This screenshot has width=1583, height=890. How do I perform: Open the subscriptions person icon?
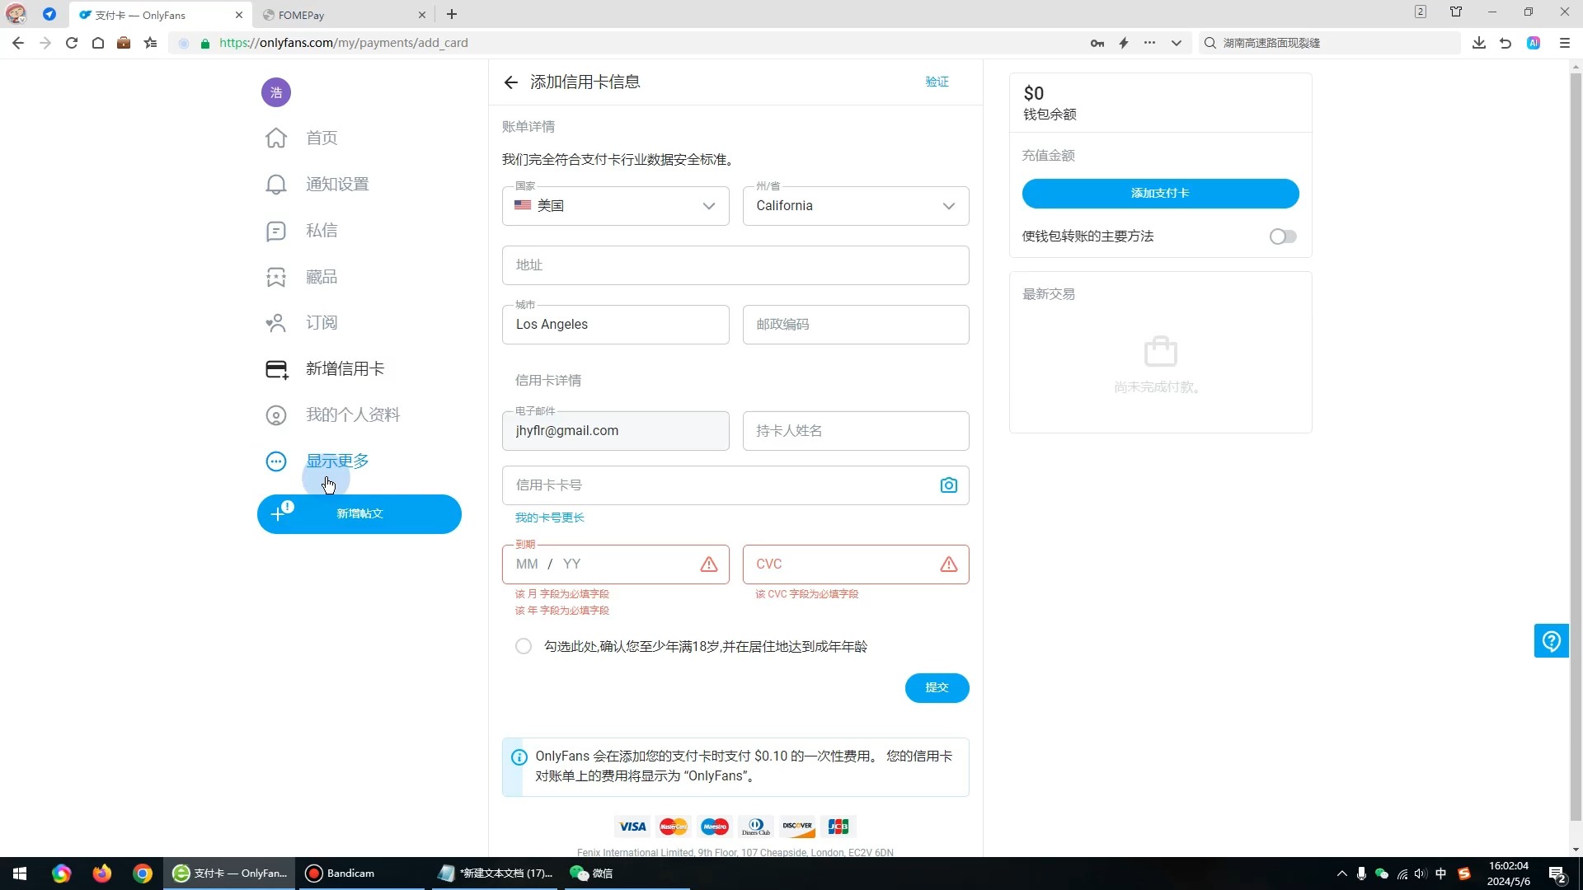coord(276,323)
